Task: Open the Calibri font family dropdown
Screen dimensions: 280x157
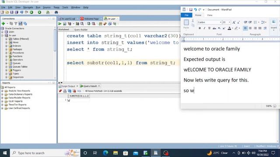Action: coord(220,22)
